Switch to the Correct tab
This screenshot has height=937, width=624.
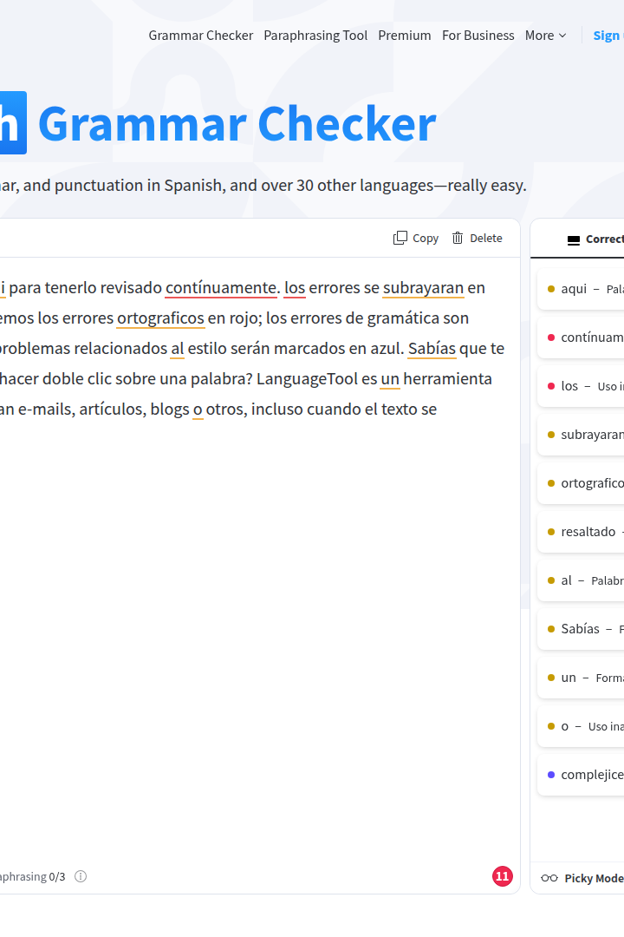click(x=595, y=239)
